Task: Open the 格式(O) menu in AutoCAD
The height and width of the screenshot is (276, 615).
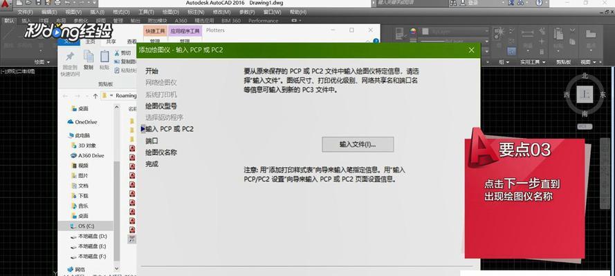Action: pos(121,12)
